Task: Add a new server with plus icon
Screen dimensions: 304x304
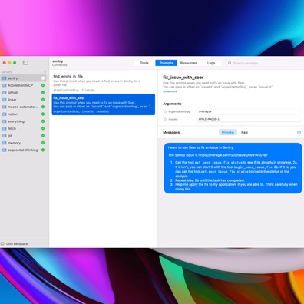Action: click(x=45, y=72)
